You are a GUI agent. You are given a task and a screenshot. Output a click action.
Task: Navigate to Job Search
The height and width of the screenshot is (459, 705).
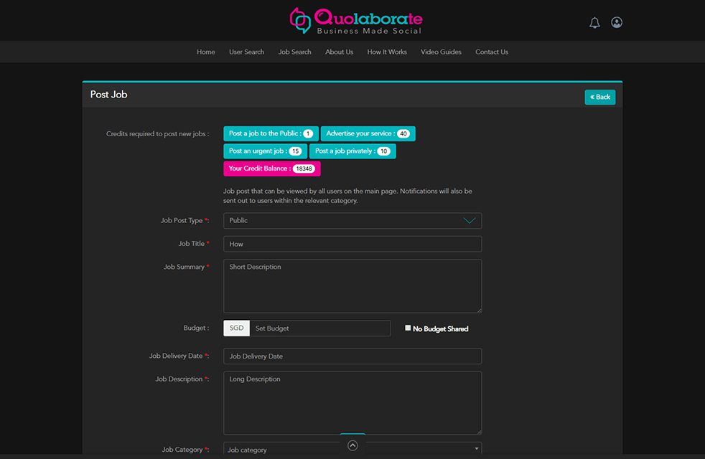pos(295,52)
